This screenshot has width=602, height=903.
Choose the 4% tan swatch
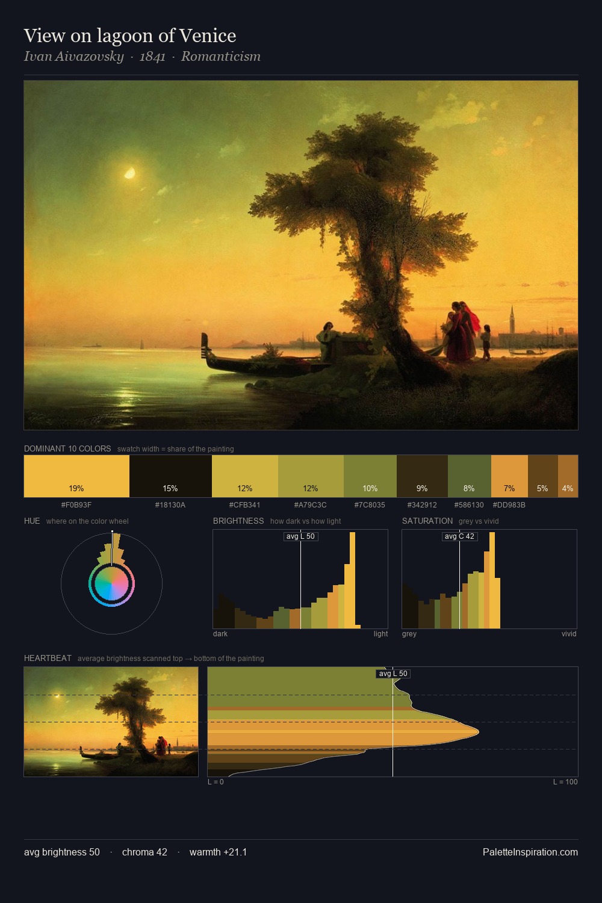click(x=568, y=476)
